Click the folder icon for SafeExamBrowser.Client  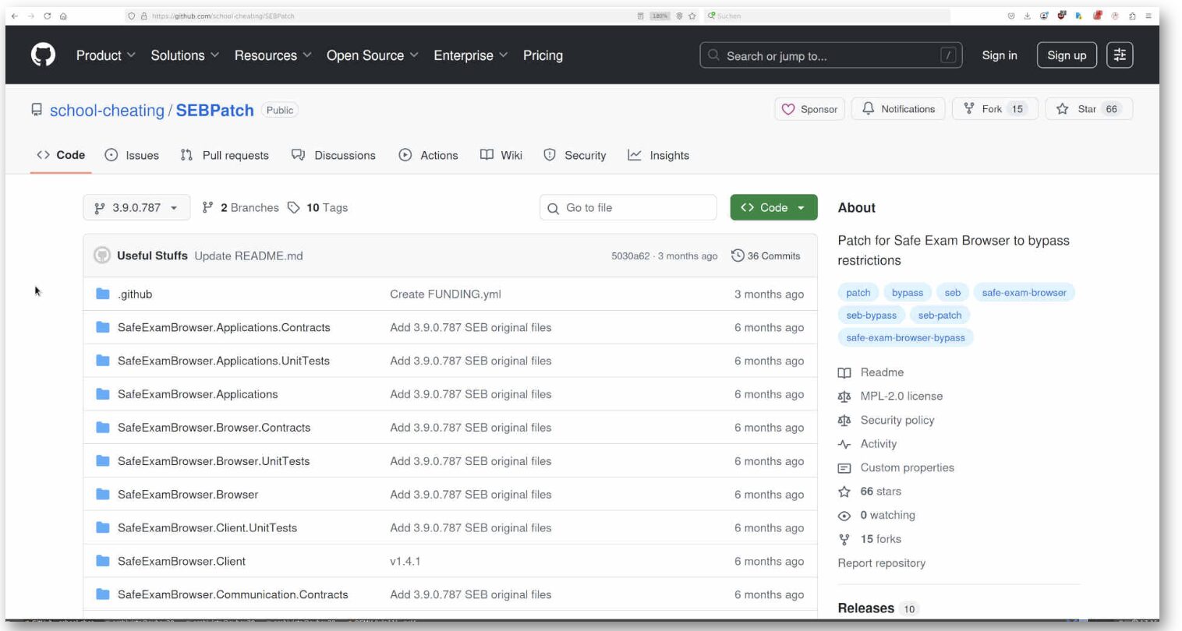coord(102,561)
